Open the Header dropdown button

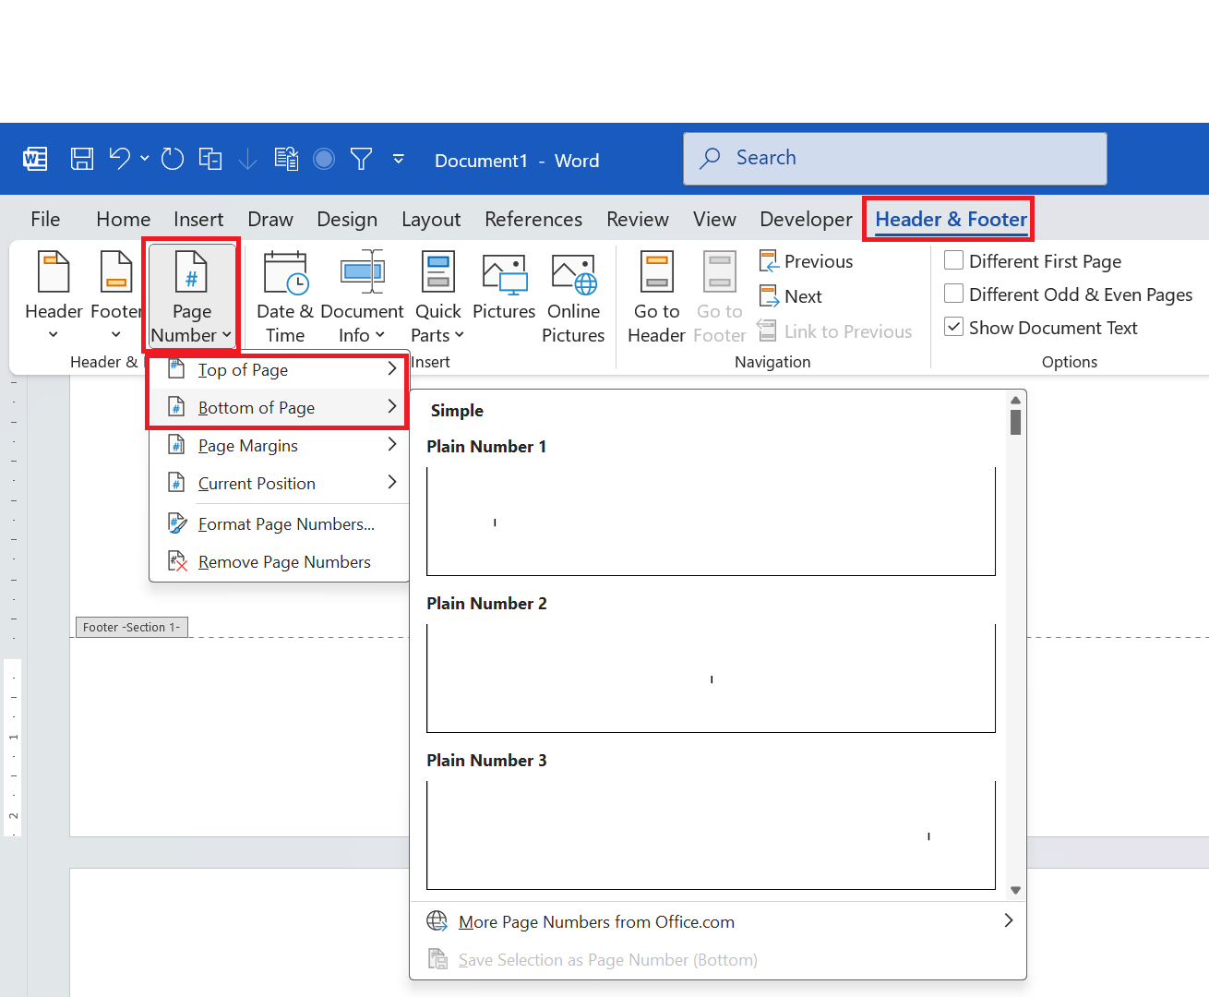(54, 295)
